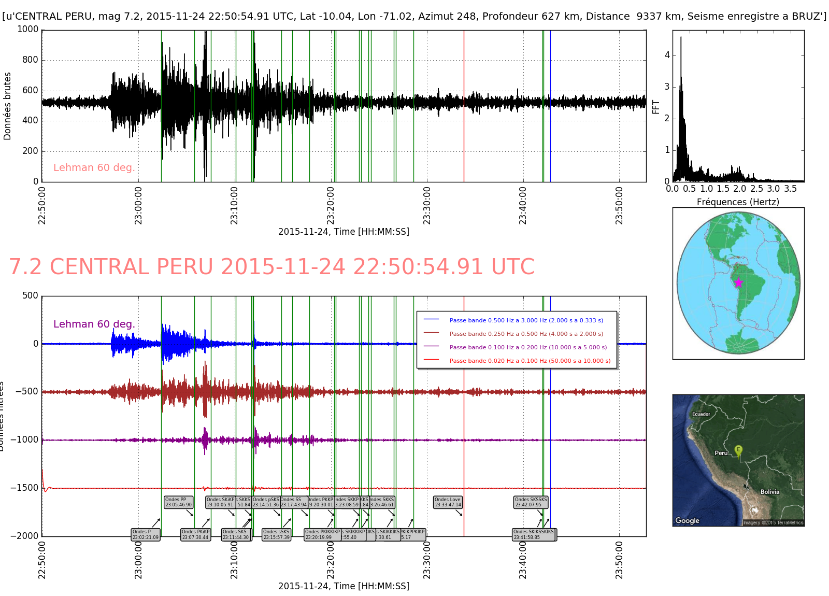Select the 'Ondes sSKS' arrival label
The width and height of the screenshot is (829, 596).
[x=276, y=534]
